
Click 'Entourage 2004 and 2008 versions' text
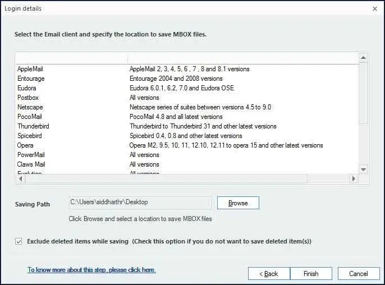pyautogui.click(x=176, y=79)
